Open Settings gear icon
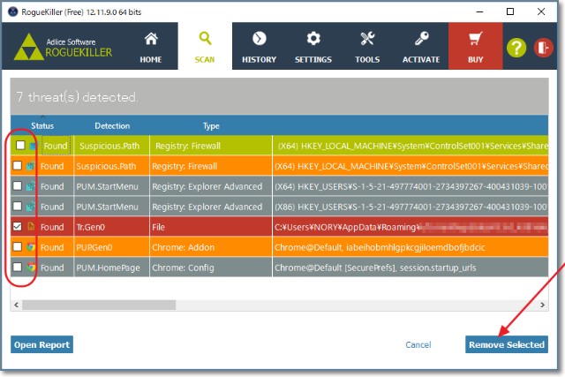The image size is (565, 377). 313,39
